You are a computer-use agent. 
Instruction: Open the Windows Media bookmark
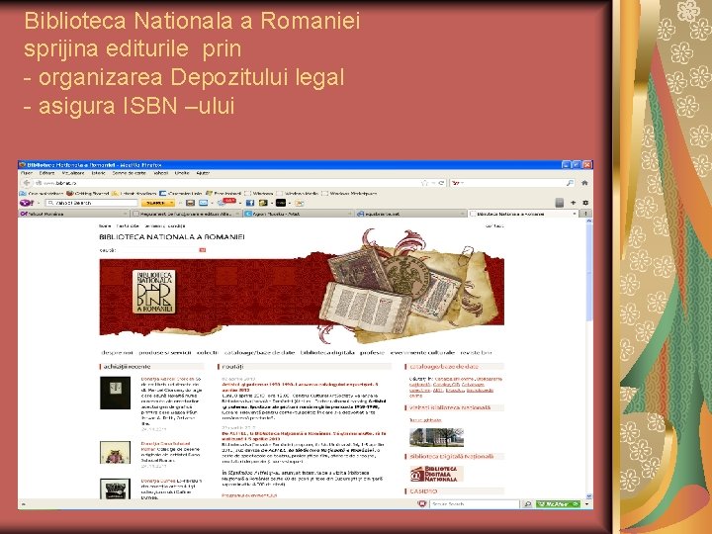[298, 194]
